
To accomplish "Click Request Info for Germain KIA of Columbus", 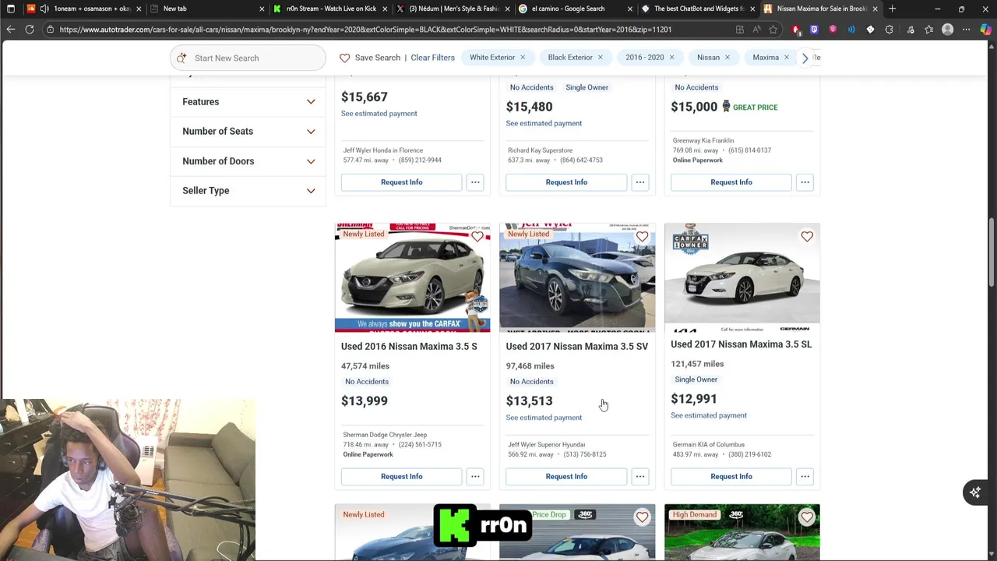I will pyautogui.click(x=731, y=476).
